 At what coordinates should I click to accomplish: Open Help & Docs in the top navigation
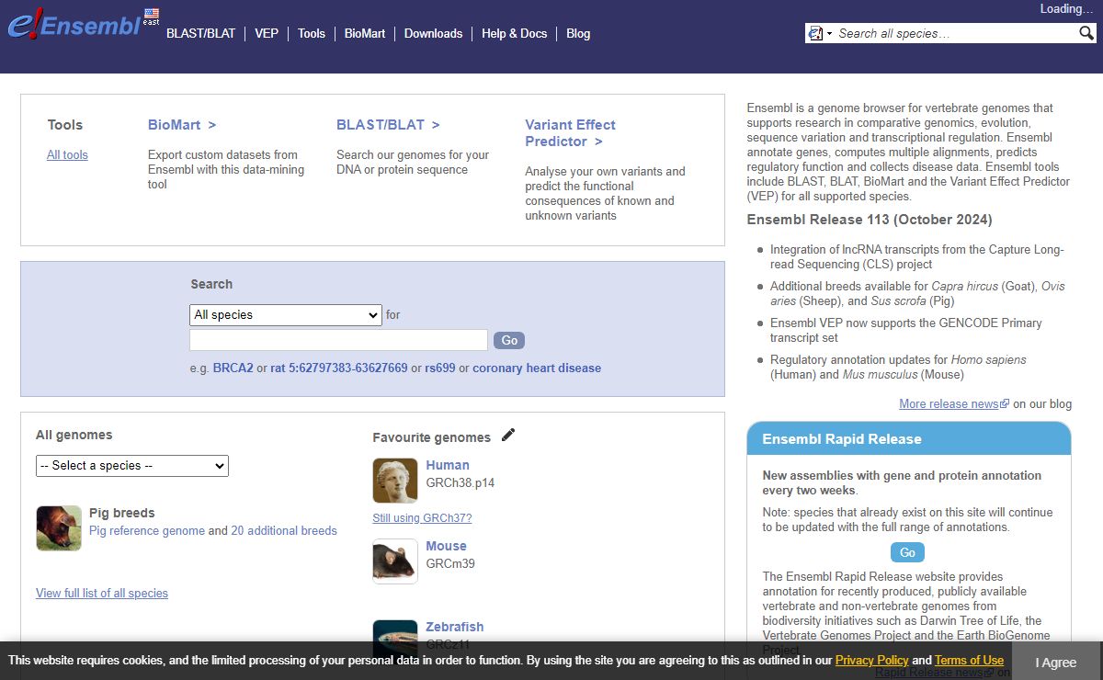(x=514, y=33)
